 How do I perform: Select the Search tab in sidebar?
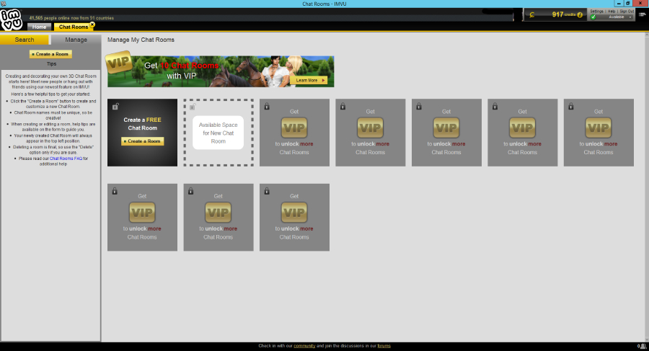[x=25, y=40]
